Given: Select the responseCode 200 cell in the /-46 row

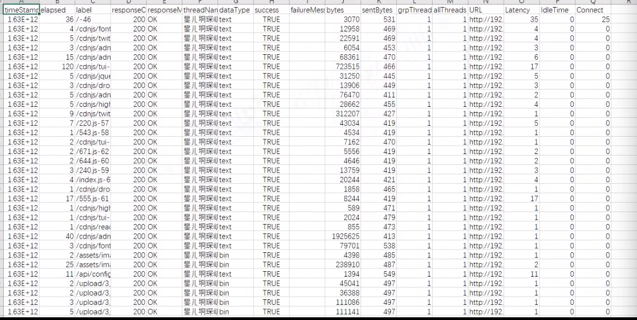Looking at the screenshot, I should [128, 20].
